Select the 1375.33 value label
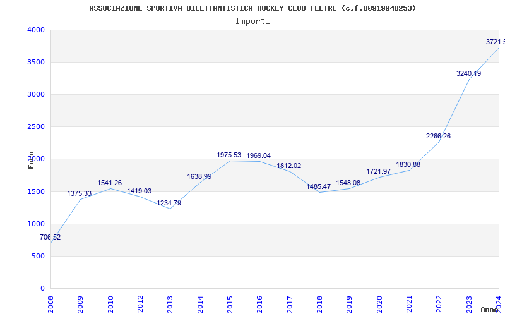This screenshot has width=505, height=316. pos(80,194)
